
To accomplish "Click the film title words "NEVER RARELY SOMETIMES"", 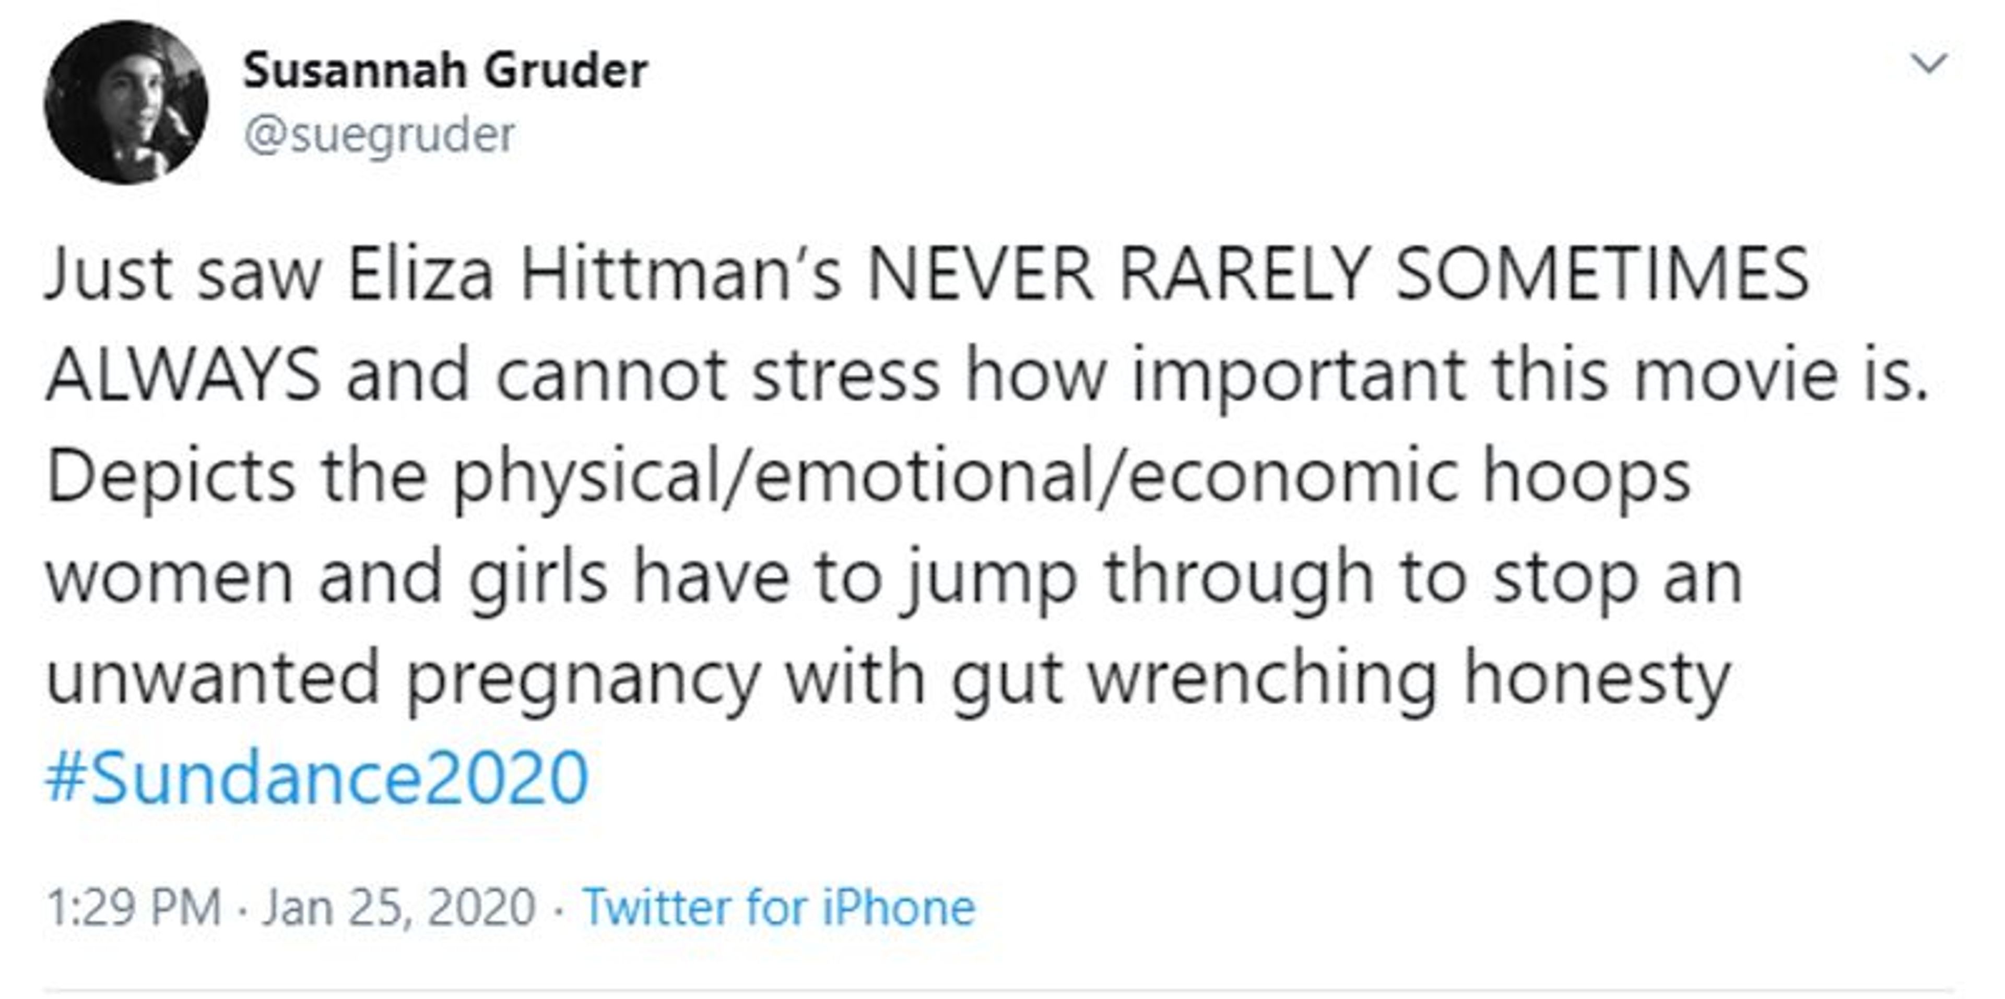I will [1337, 274].
